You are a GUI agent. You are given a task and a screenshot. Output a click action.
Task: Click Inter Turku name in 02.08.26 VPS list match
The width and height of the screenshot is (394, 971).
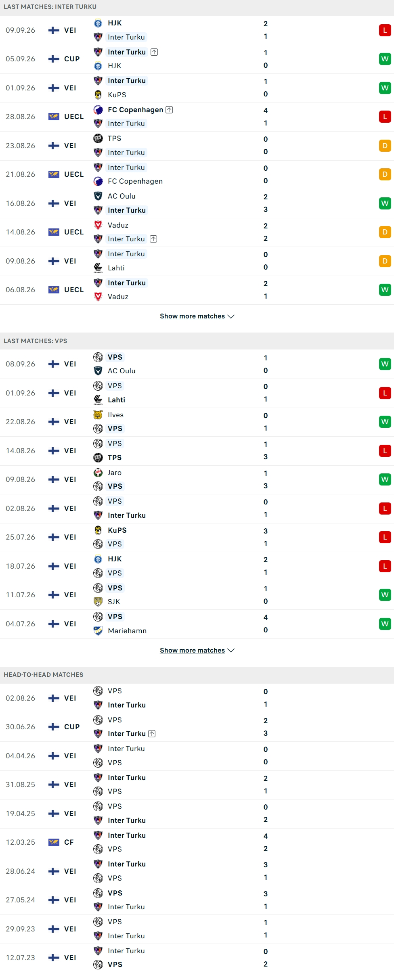click(x=127, y=515)
